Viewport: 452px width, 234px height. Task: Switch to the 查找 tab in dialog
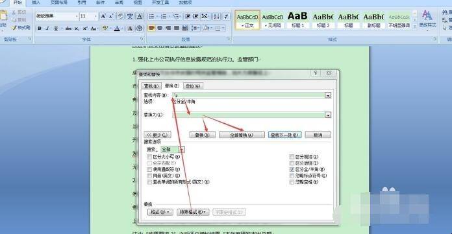point(151,86)
